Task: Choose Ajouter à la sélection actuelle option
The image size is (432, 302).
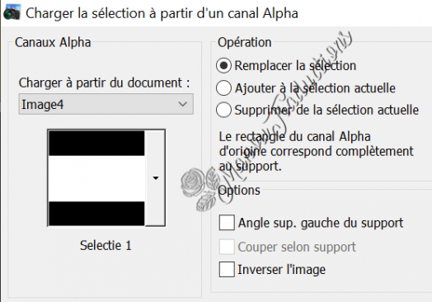Action: (x=223, y=88)
